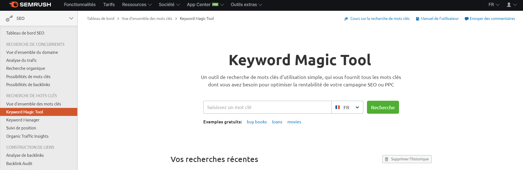Viewport: 523px width, 170px height.
Task: Click the RECHERCHE DE CONCURRENTS heading
Action: tap(35, 44)
